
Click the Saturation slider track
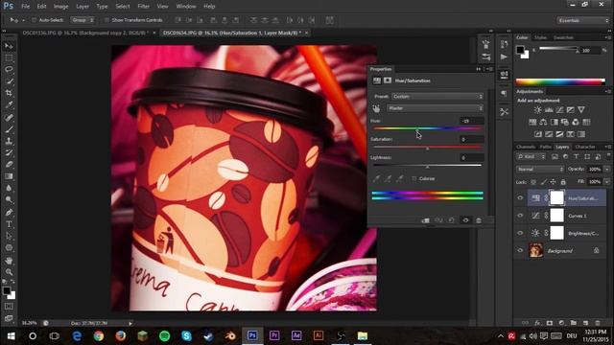(x=428, y=148)
